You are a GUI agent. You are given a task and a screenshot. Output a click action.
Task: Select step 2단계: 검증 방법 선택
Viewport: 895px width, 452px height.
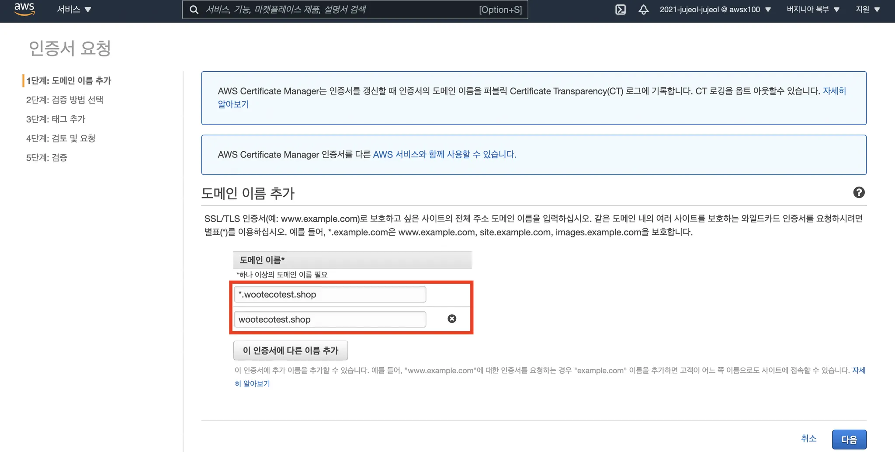click(x=65, y=100)
